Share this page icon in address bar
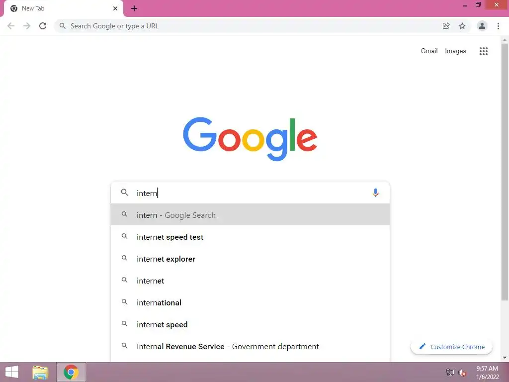 click(446, 26)
